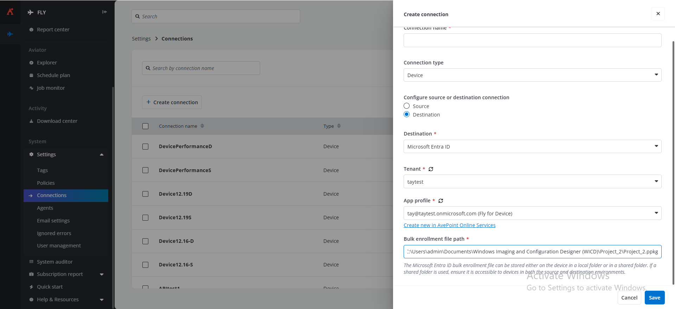Click the arrow icon beside Connections

click(31, 196)
